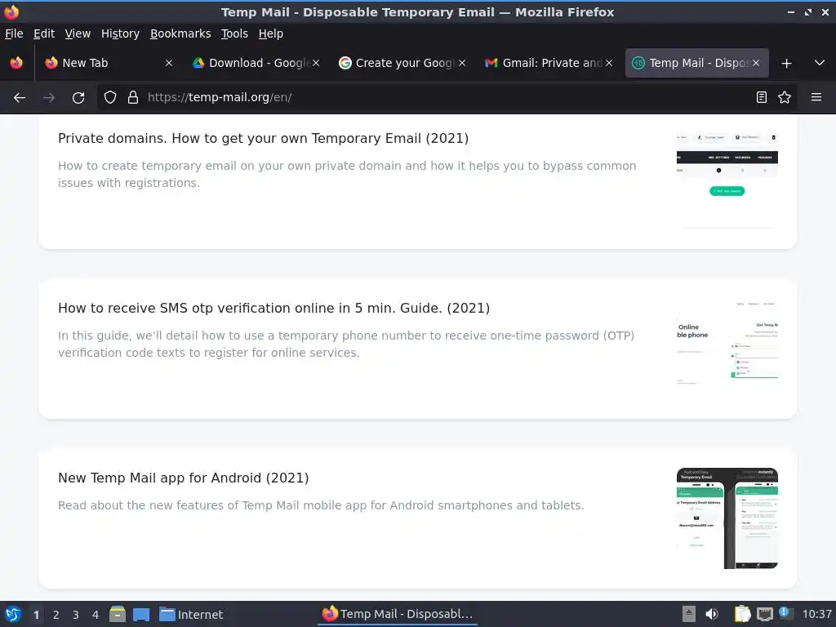This screenshot has height=627, width=836.
Task: Open the Internet launcher in taskbar
Action: (191, 615)
